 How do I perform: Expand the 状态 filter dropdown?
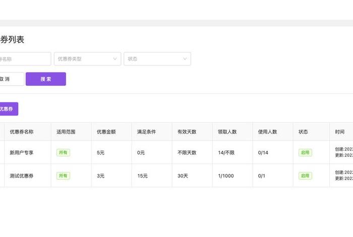[157, 59]
